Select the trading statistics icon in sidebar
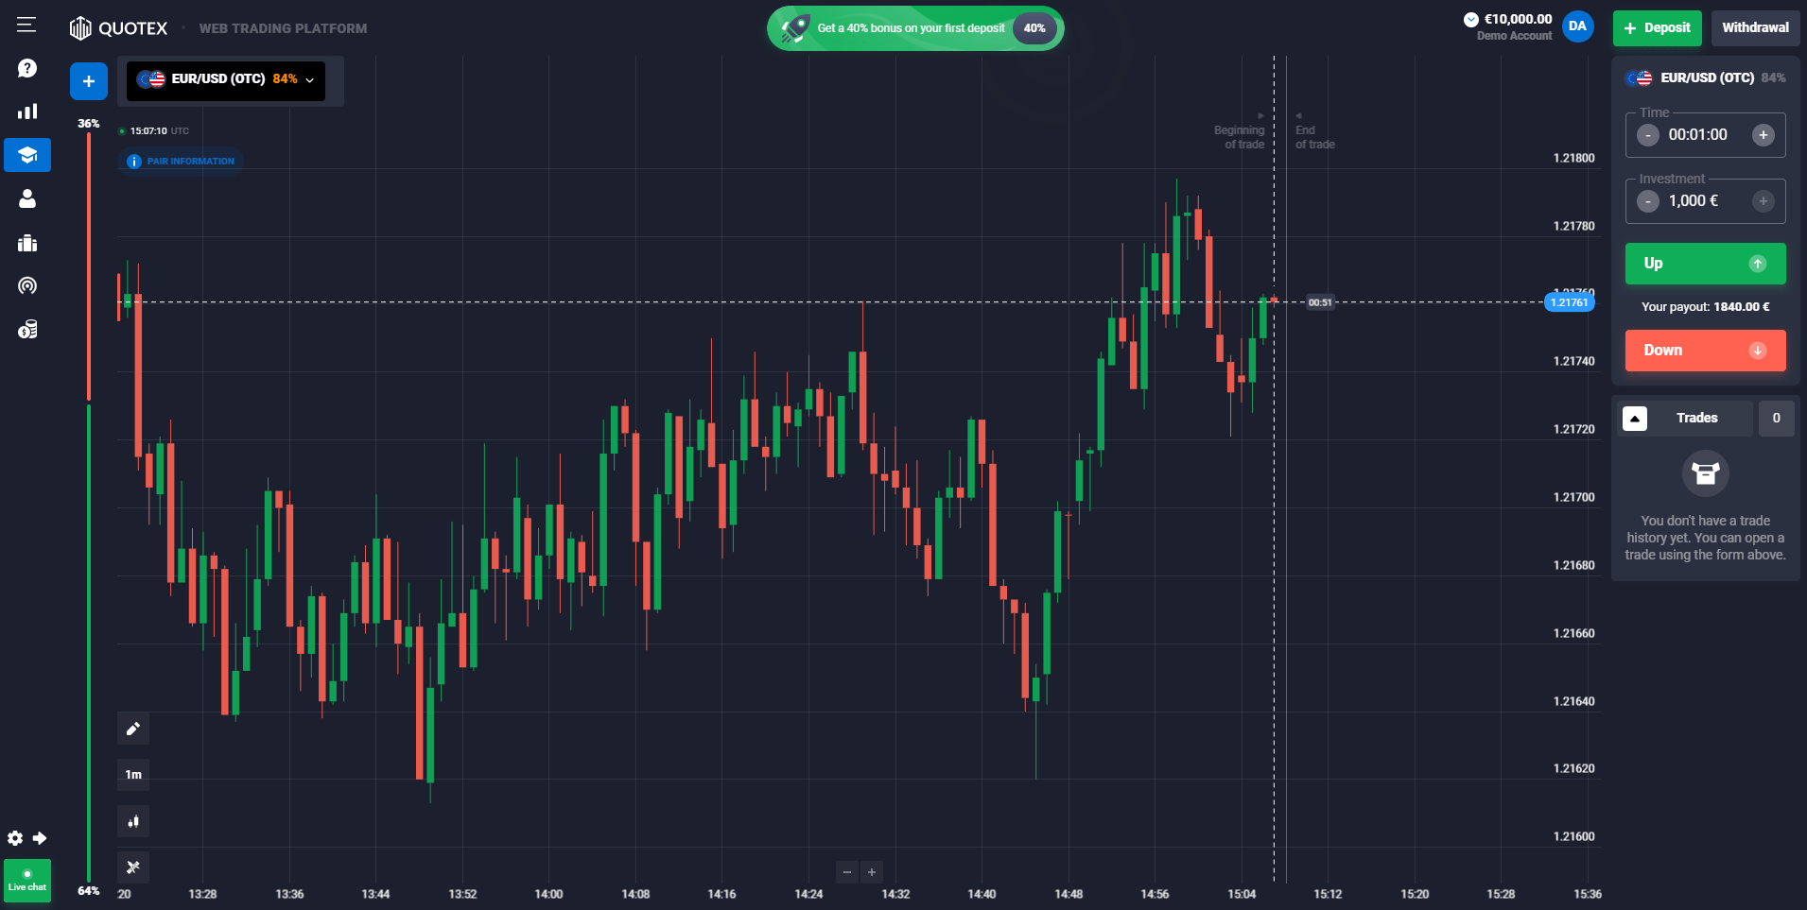Viewport: 1807px width, 910px height. point(26,111)
